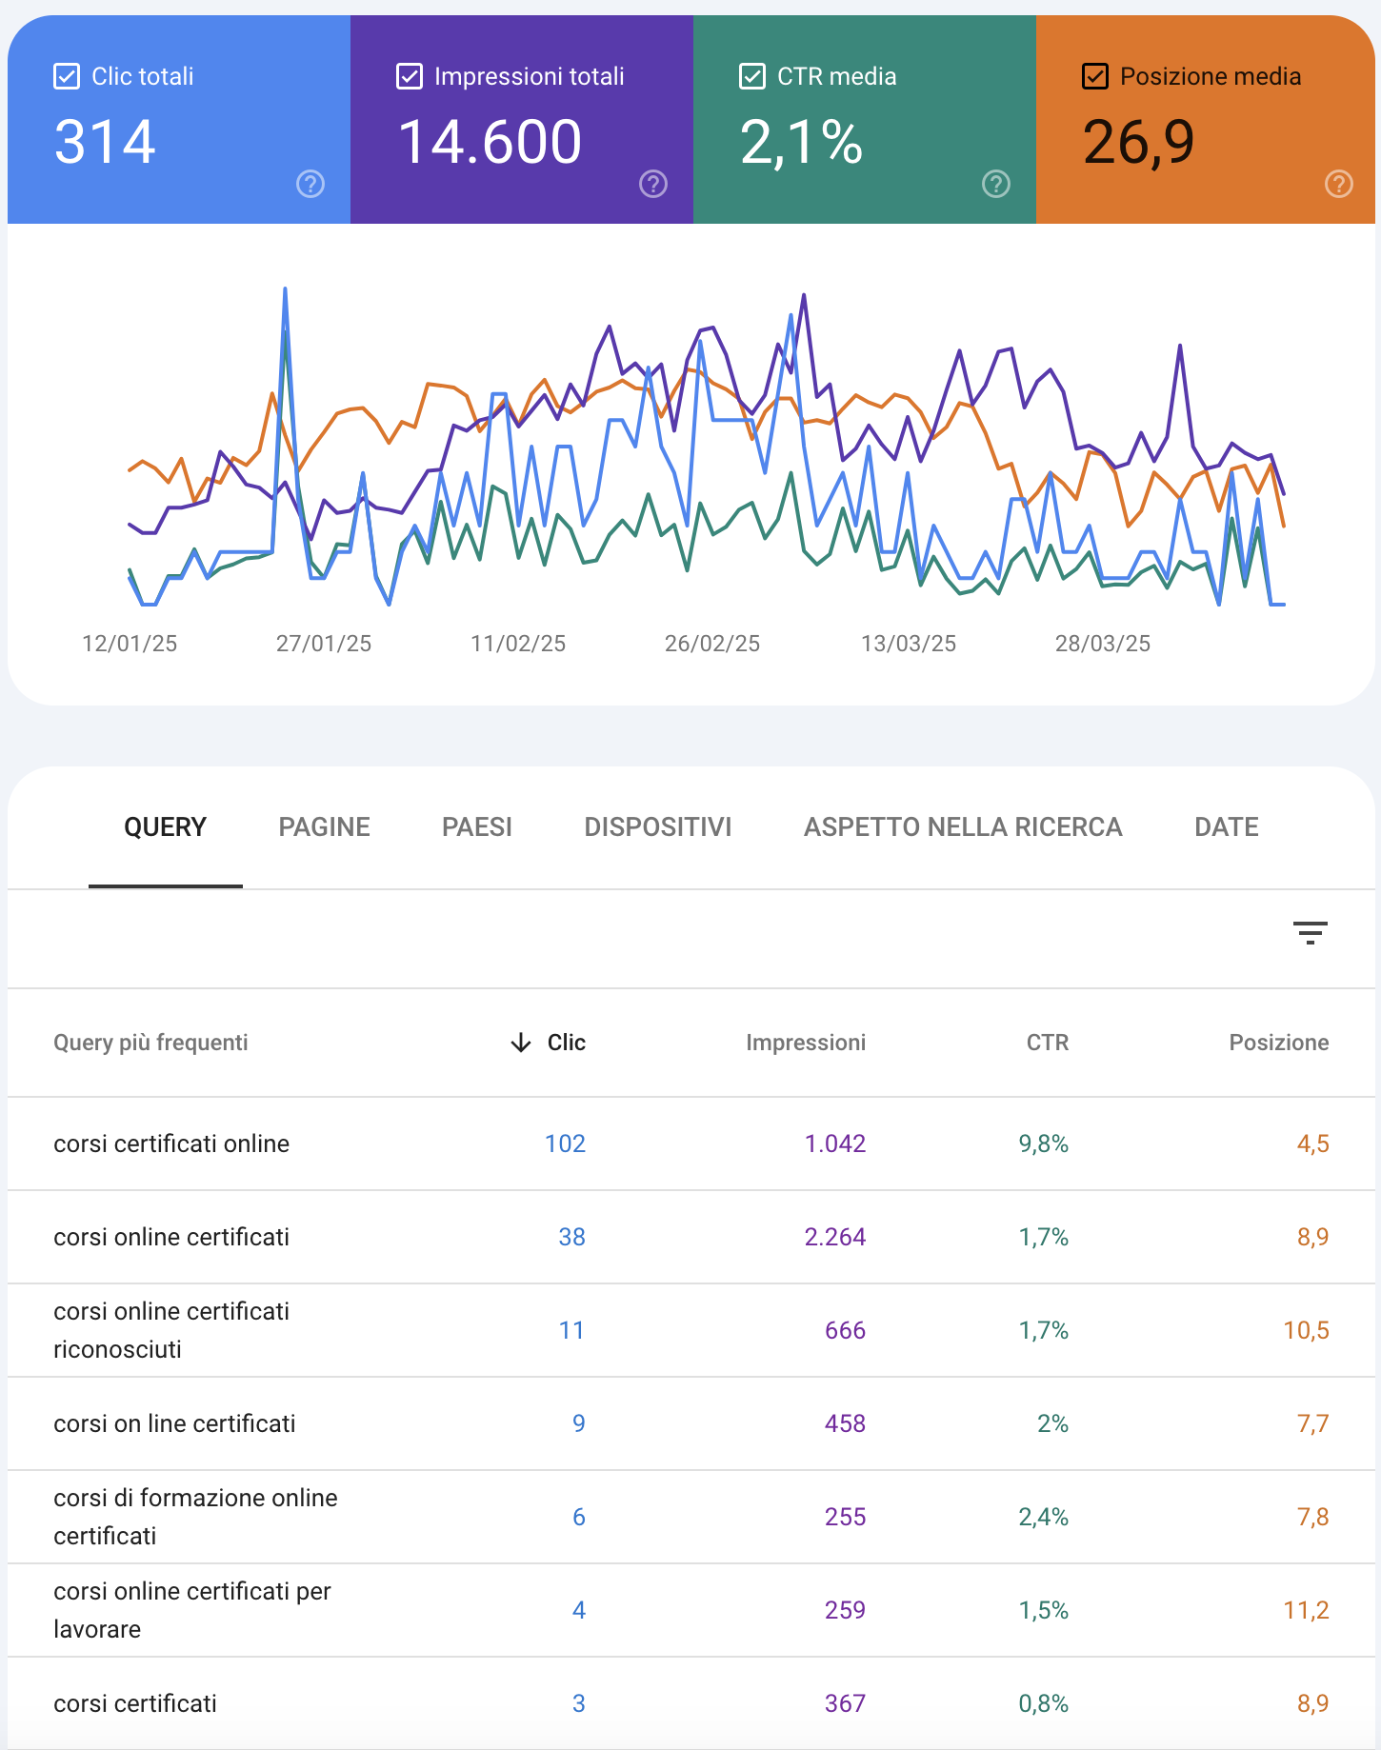Click the Clic column sort arrow
Viewport: 1381px width, 1750px height.
click(x=521, y=1043)
